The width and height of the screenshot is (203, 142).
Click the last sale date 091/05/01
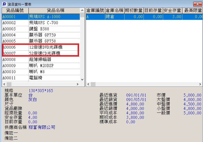(x=136, y=99)
